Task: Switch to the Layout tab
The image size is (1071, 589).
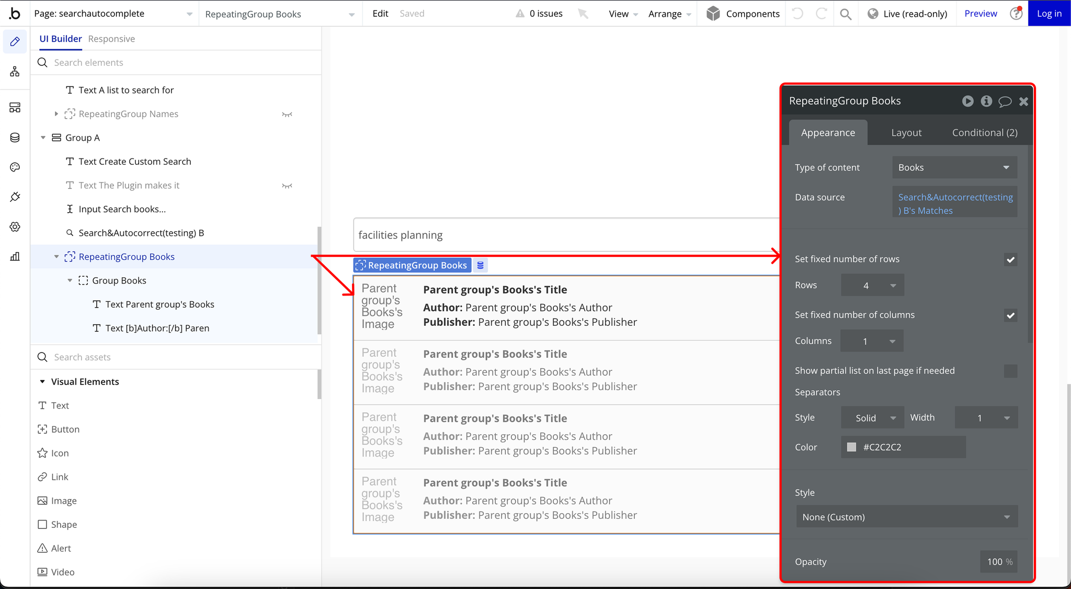Action: pos(906,133)
